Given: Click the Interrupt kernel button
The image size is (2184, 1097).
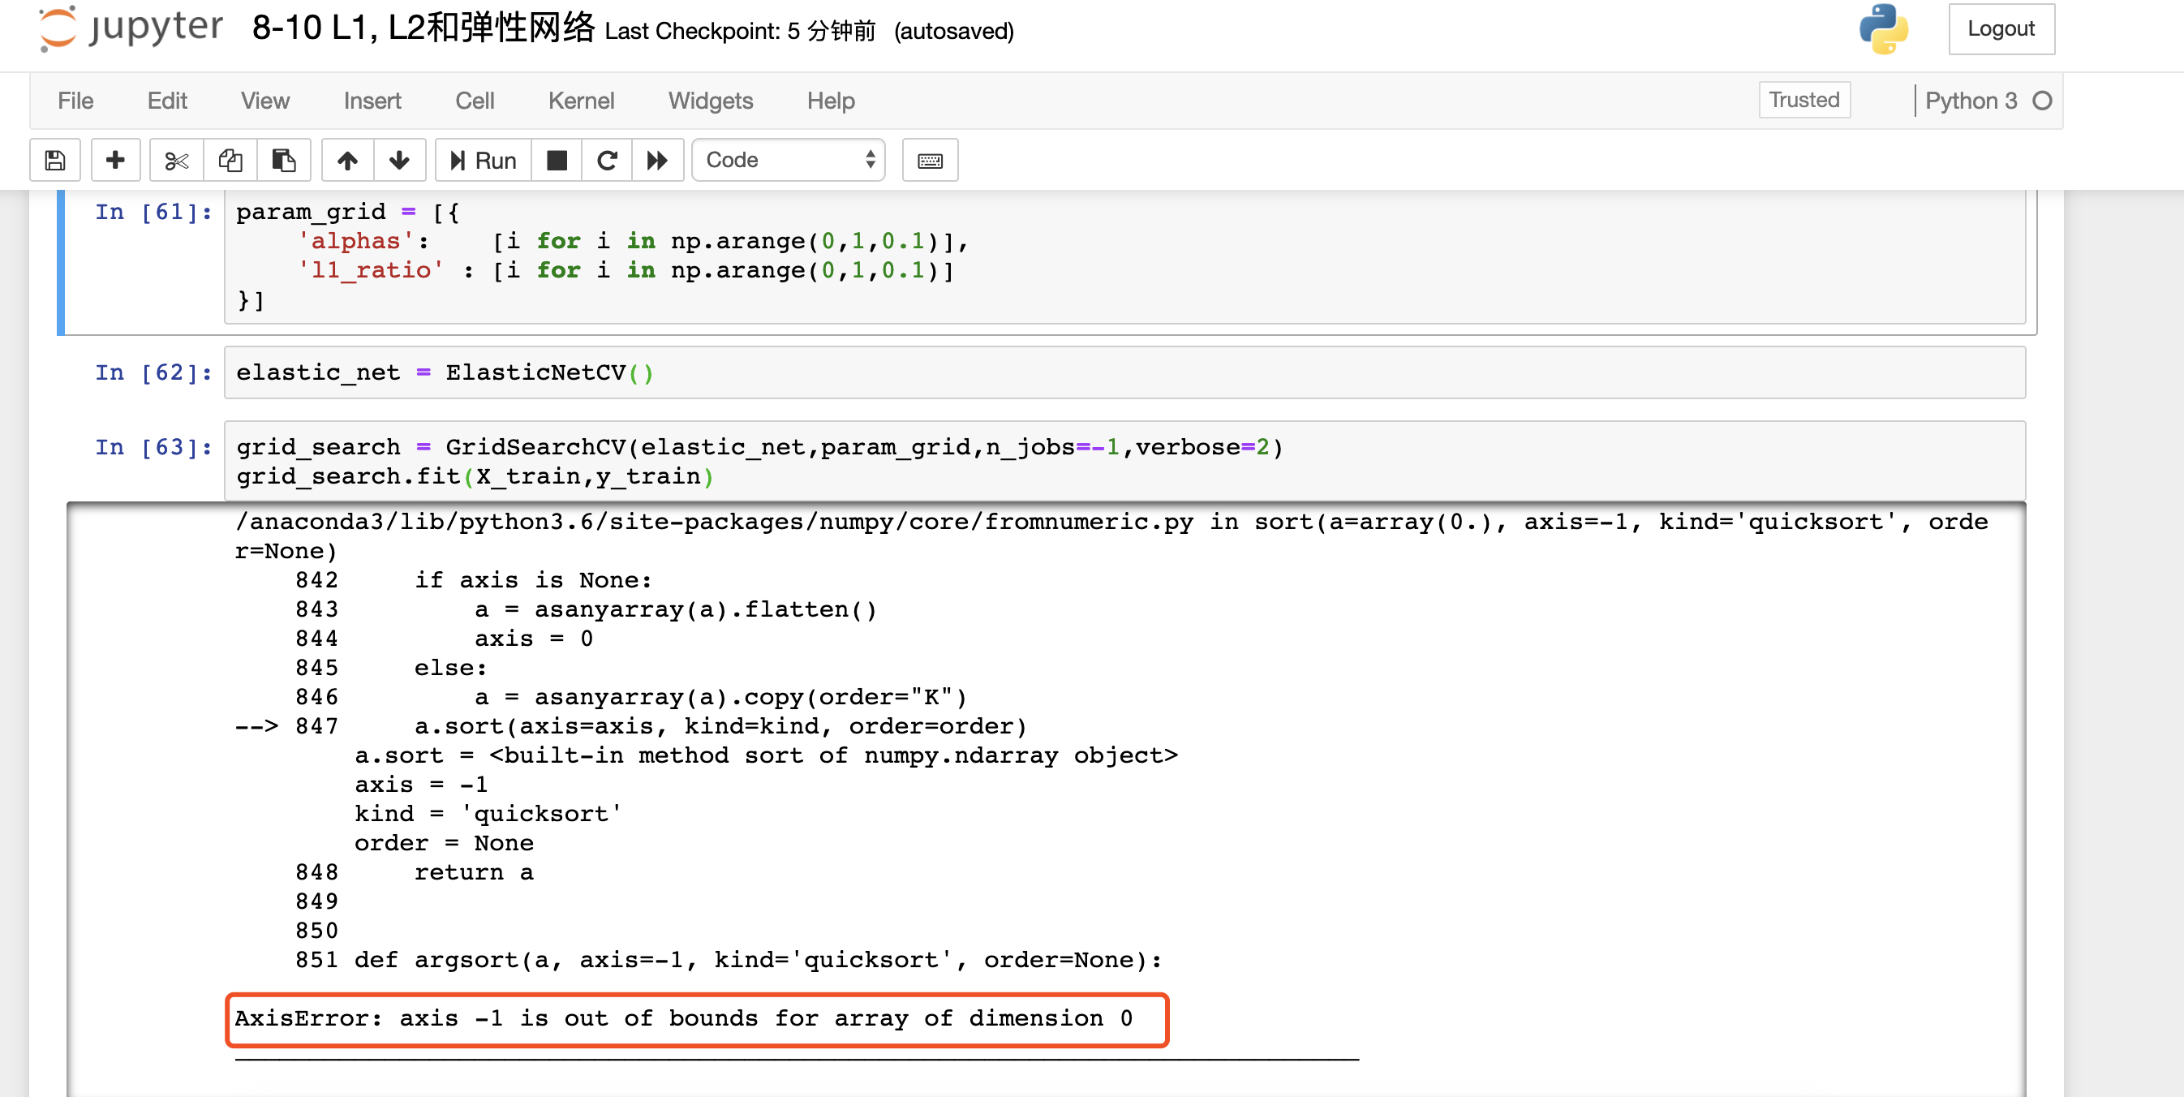Looking at the screenshot, I should coord(555,158).
